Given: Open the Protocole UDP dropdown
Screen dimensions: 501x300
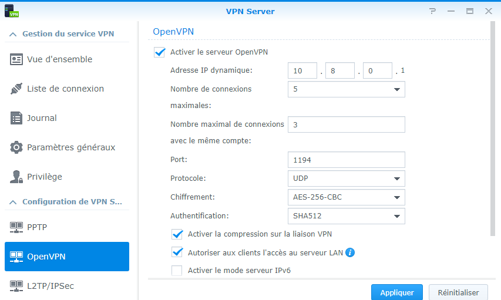Looking at the screenshot, I should [347, 178].
